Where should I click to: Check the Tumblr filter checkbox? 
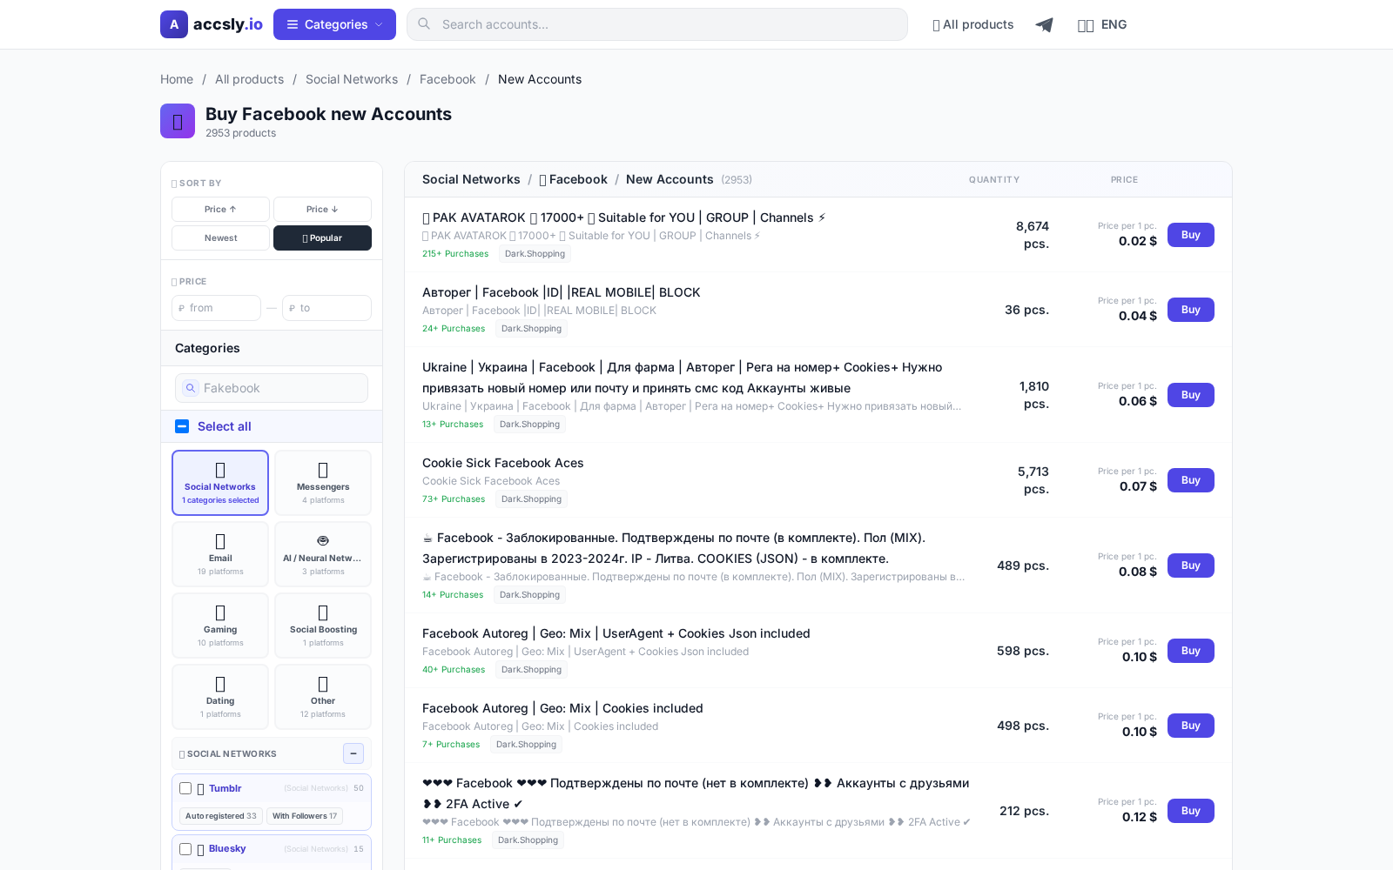[185, 788]
